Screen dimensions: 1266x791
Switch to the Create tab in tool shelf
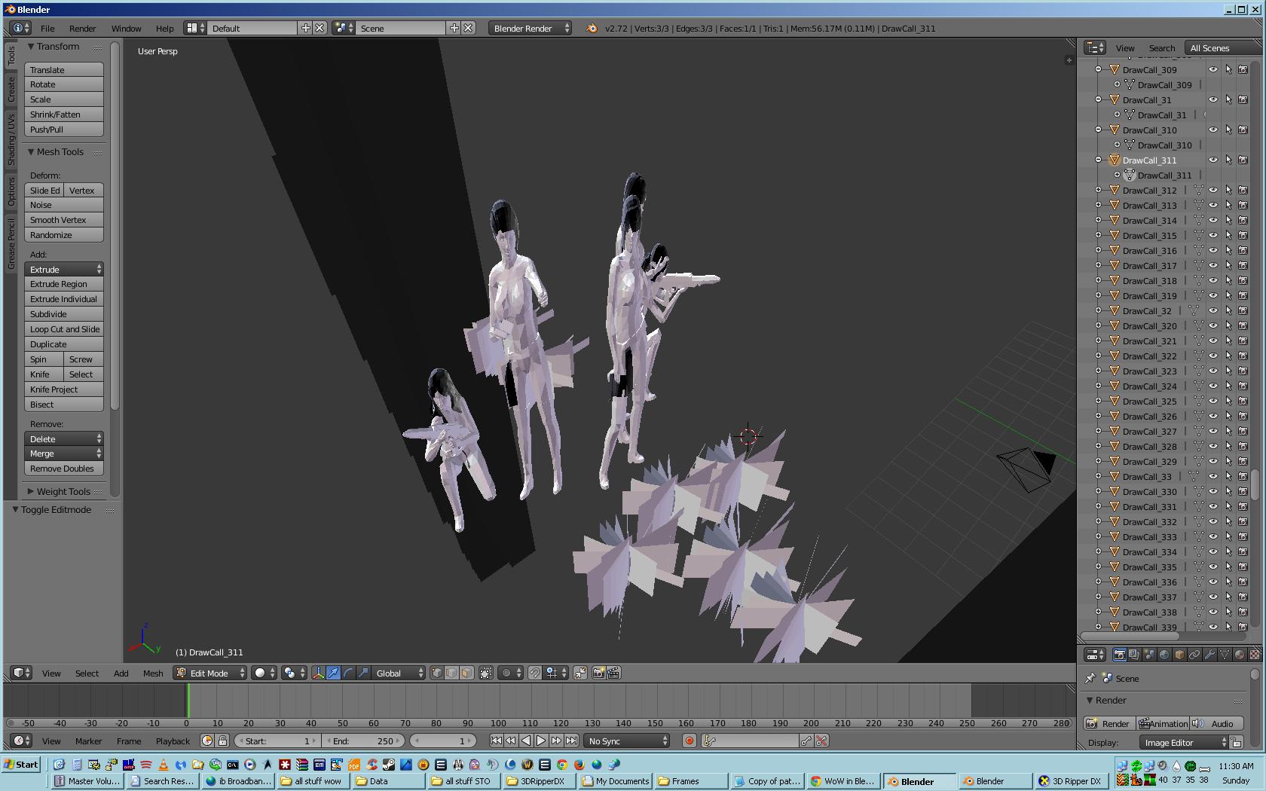(11, 90)
